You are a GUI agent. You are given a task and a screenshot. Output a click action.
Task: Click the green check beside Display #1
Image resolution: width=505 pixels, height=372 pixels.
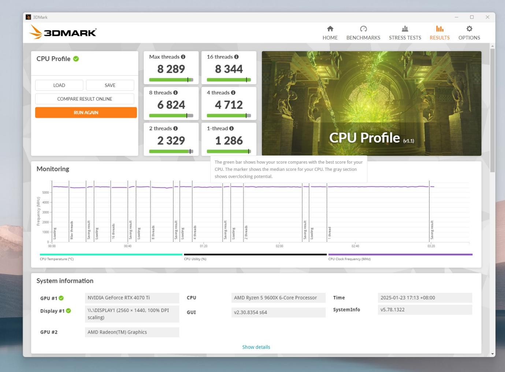click(x=68, y=311)
